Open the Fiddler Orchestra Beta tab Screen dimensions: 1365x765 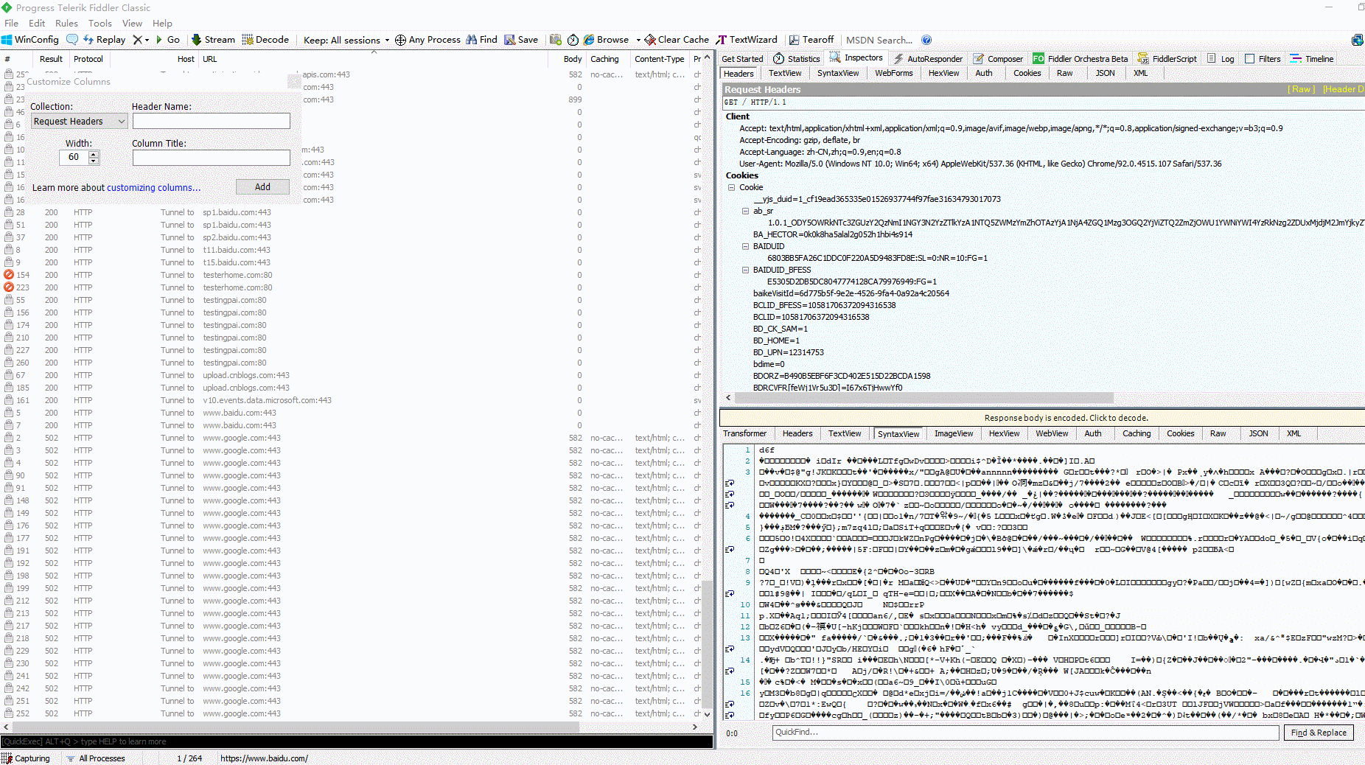coord(1081,59)
